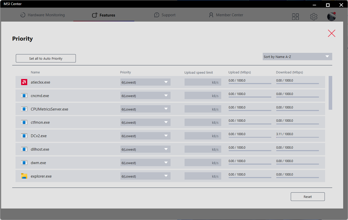348x220 pixels.
Task: Click the dllhost.exe process icon
Action: pyautogui.click(x=24, y=149)
